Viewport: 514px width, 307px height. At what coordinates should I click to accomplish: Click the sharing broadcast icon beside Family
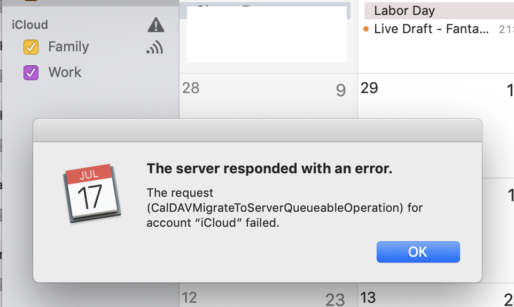click(154, 48)
